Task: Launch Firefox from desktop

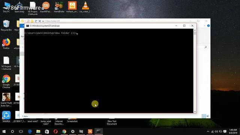Action: click(6, 43)
